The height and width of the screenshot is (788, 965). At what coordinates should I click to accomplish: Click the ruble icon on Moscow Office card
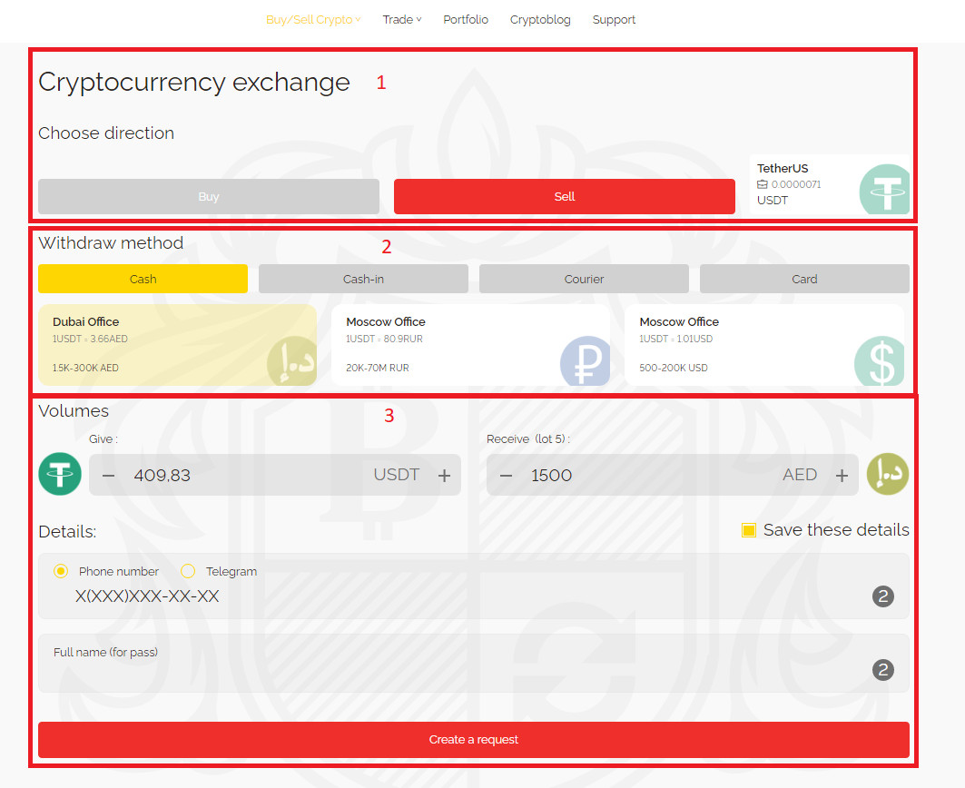pyautogui.click(x=584, y=361)
